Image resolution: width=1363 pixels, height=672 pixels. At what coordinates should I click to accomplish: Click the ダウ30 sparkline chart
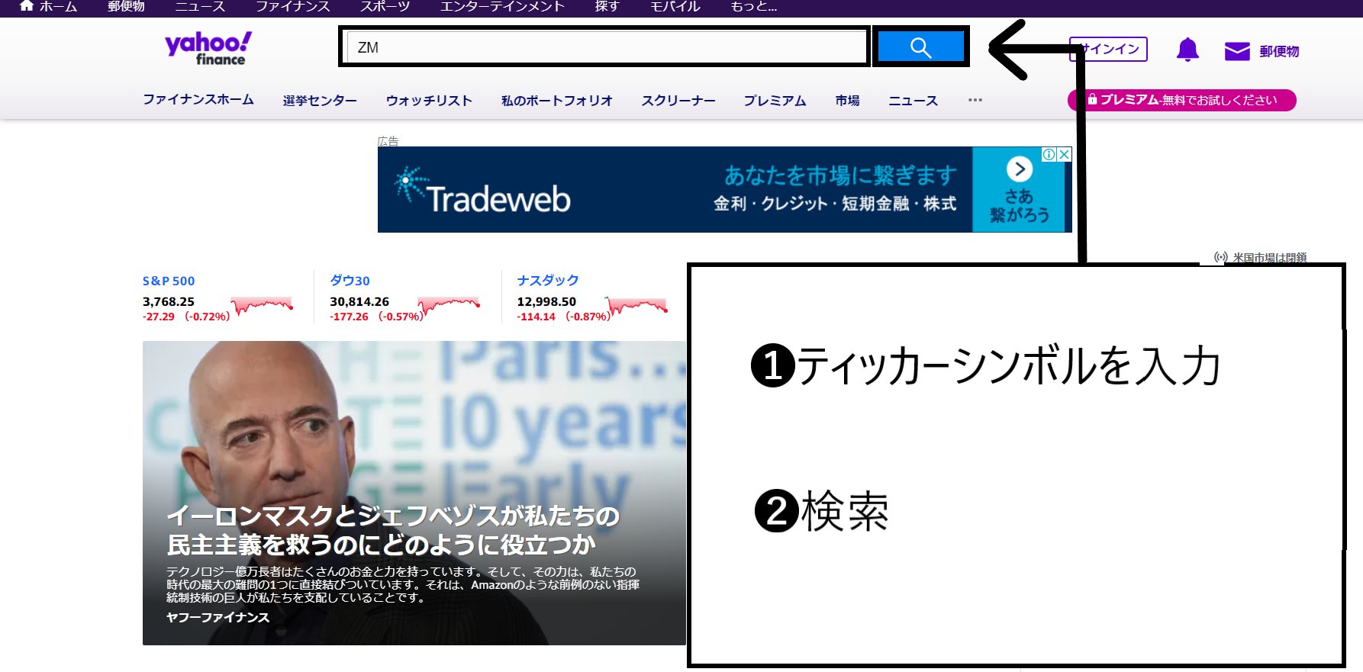coord(449,305)
